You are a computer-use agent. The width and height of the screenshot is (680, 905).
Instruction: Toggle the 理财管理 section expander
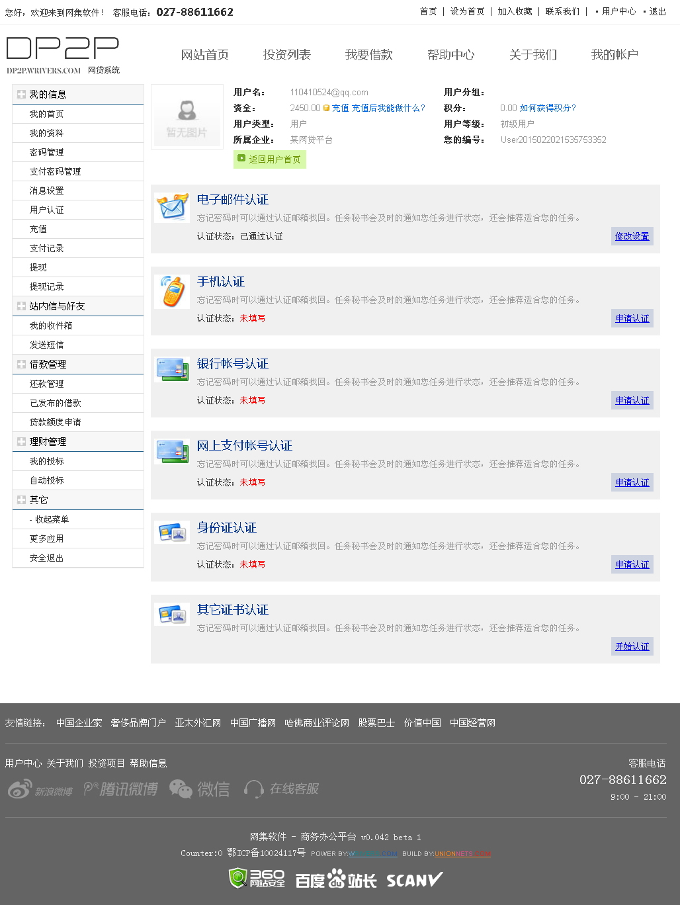point(21,442)
